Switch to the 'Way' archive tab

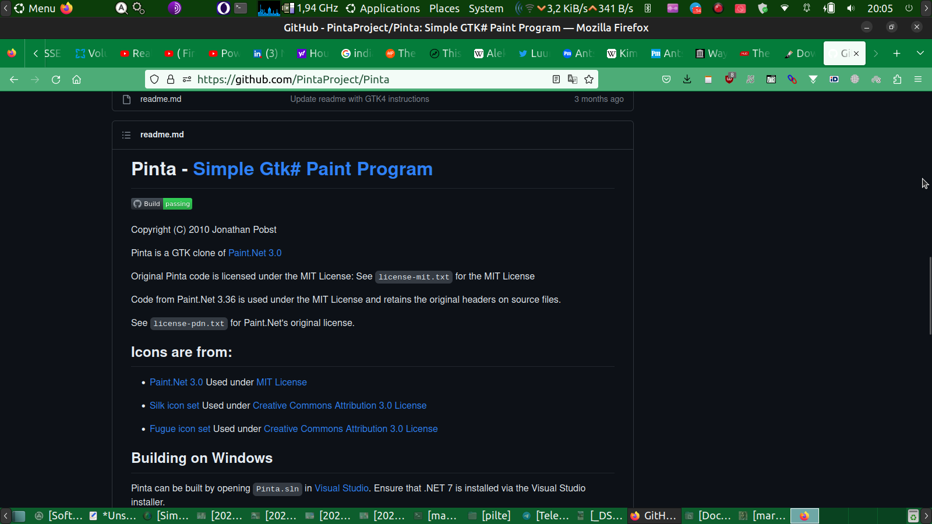click(x=711, y=54)
